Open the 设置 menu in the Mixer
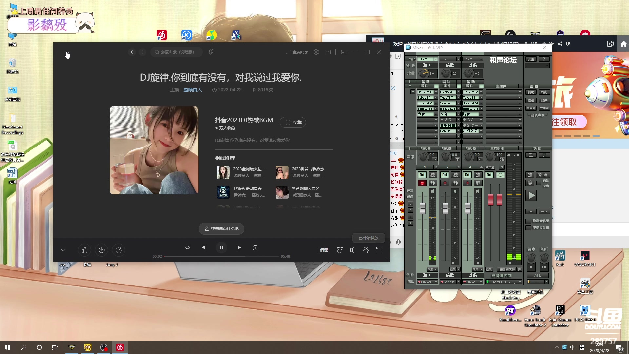 [x=531, y=59]
